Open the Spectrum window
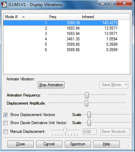135x152 pixels. pyautogui.click(x=78, y=144)
